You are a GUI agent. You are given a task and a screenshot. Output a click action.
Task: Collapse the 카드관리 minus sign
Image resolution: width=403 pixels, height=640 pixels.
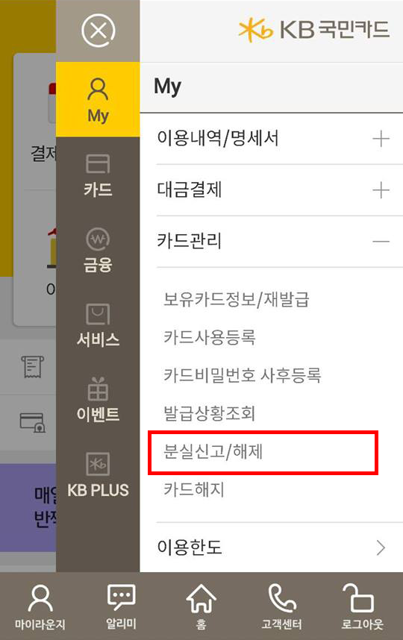[381, 242]
